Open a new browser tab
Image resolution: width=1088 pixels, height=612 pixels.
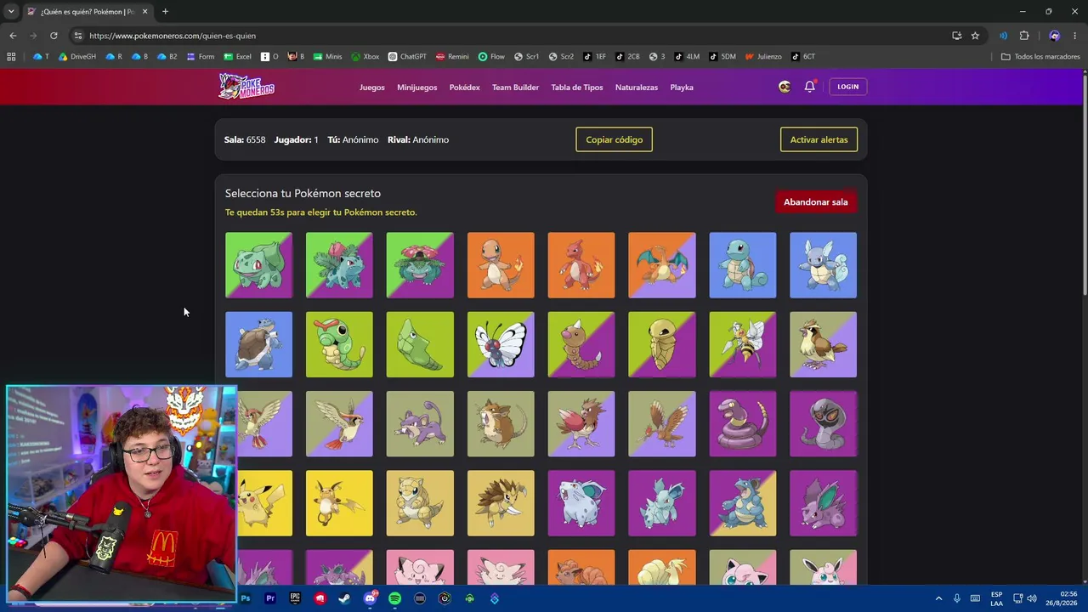tap(165, 12)
